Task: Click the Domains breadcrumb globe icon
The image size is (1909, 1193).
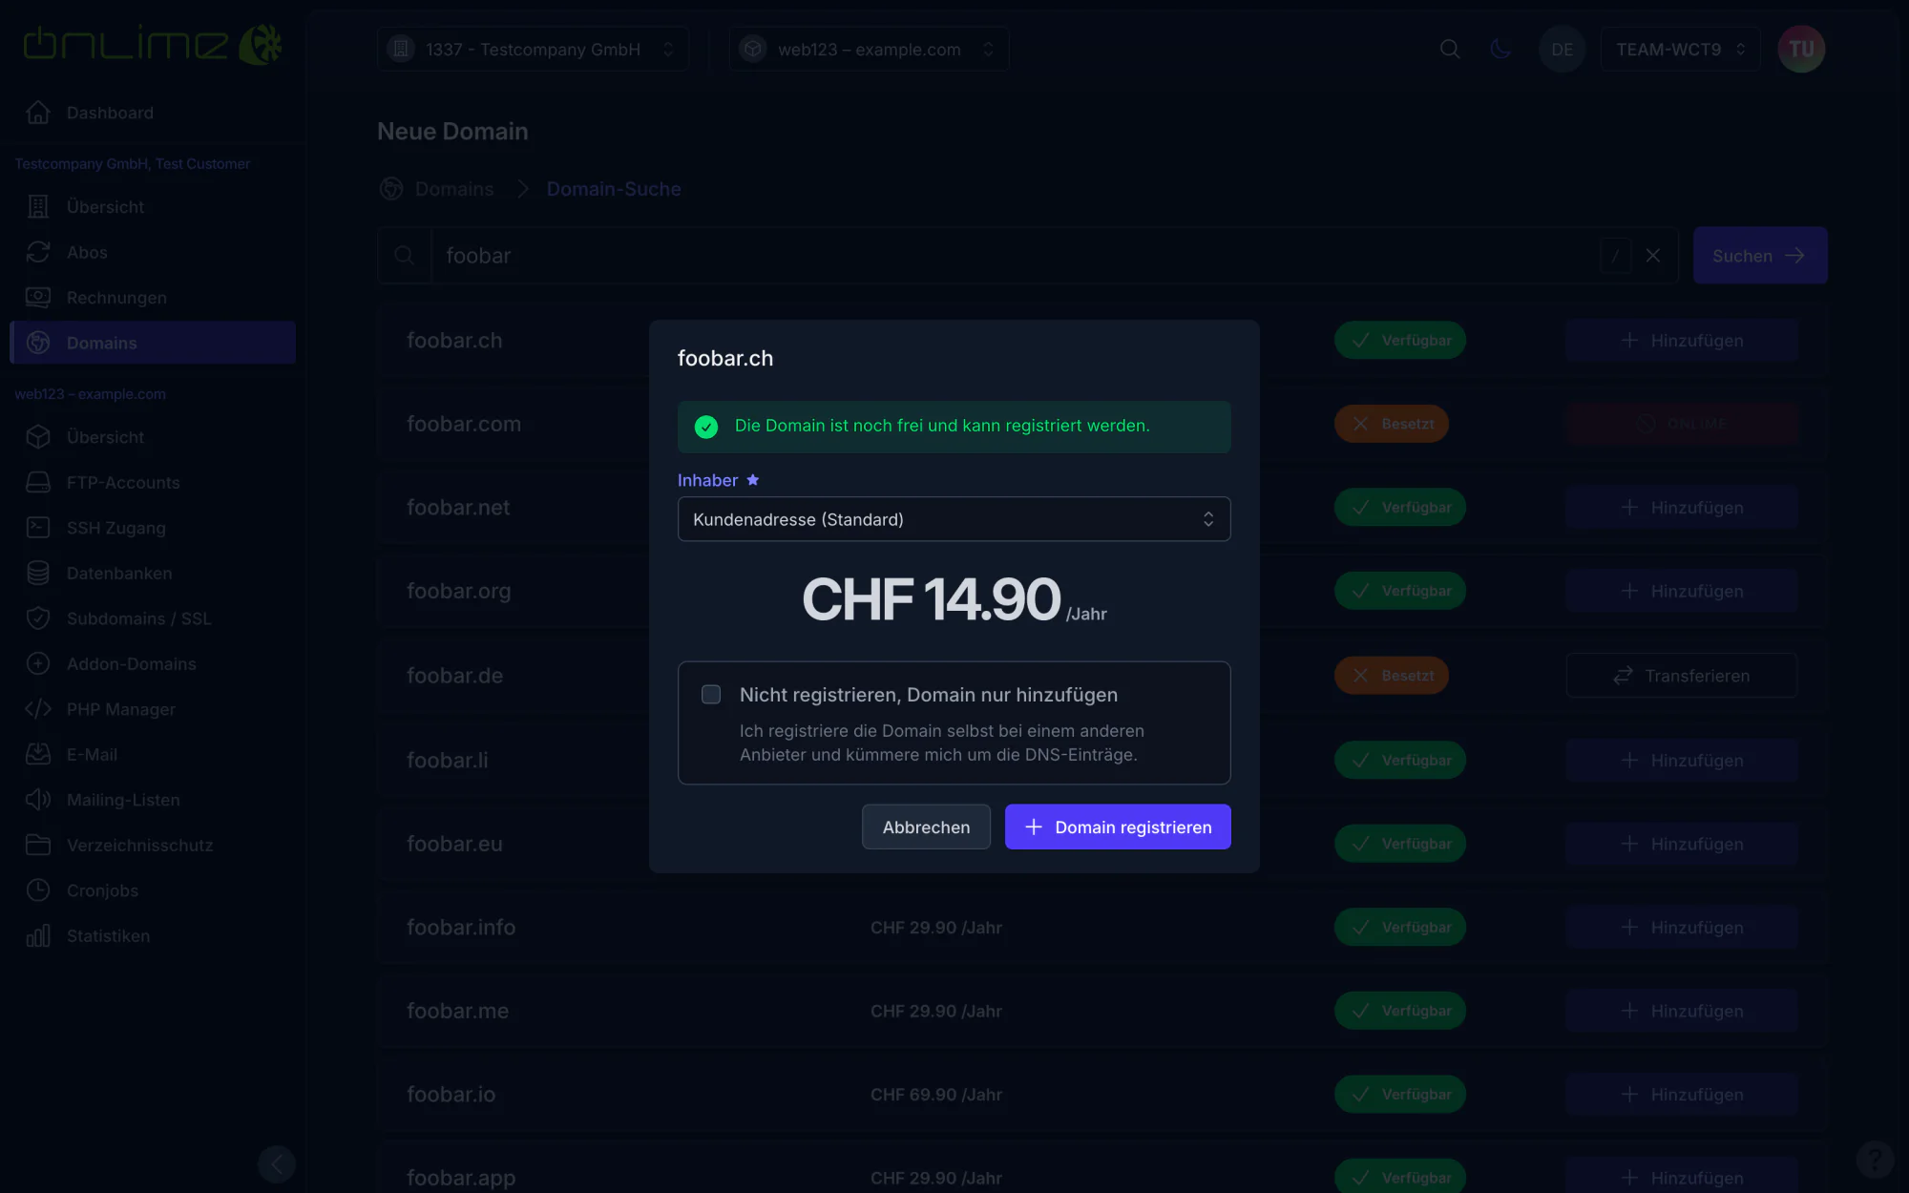Action: coord(391,189)
